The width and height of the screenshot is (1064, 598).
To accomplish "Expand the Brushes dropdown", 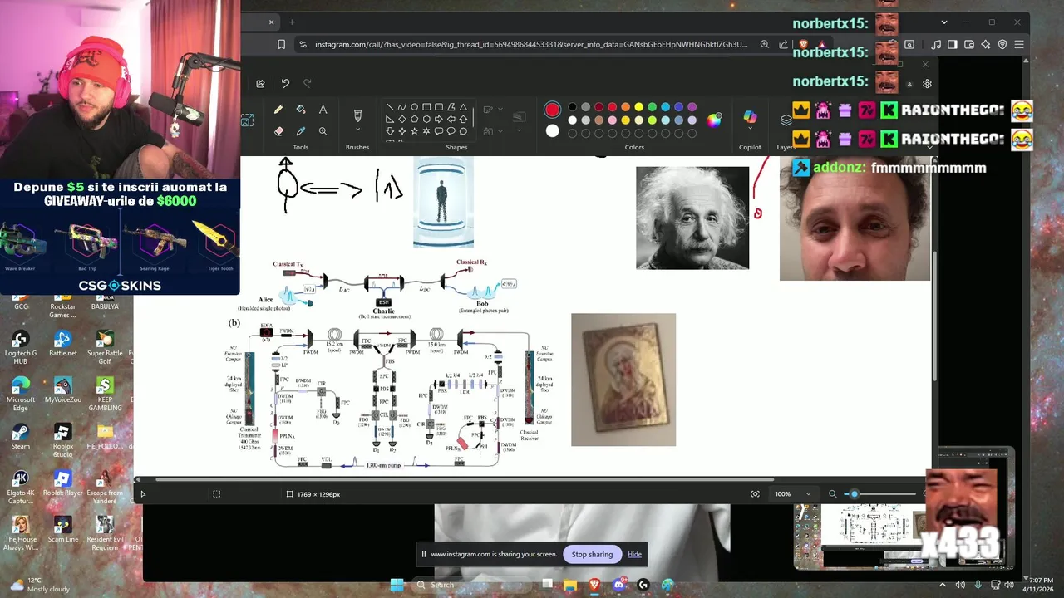I will tap(357, 130).
